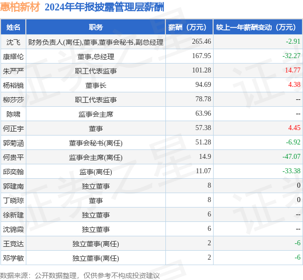Click the 2024年年报披露管理层薪酬 heading
Image resolution: width=303 pixels, height=280 pixels.
point(104,7)
